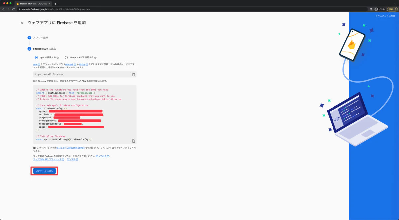The width and height of the screenshot is (399, 220).
Task: Open the webpack link
Action: [70, 64]
